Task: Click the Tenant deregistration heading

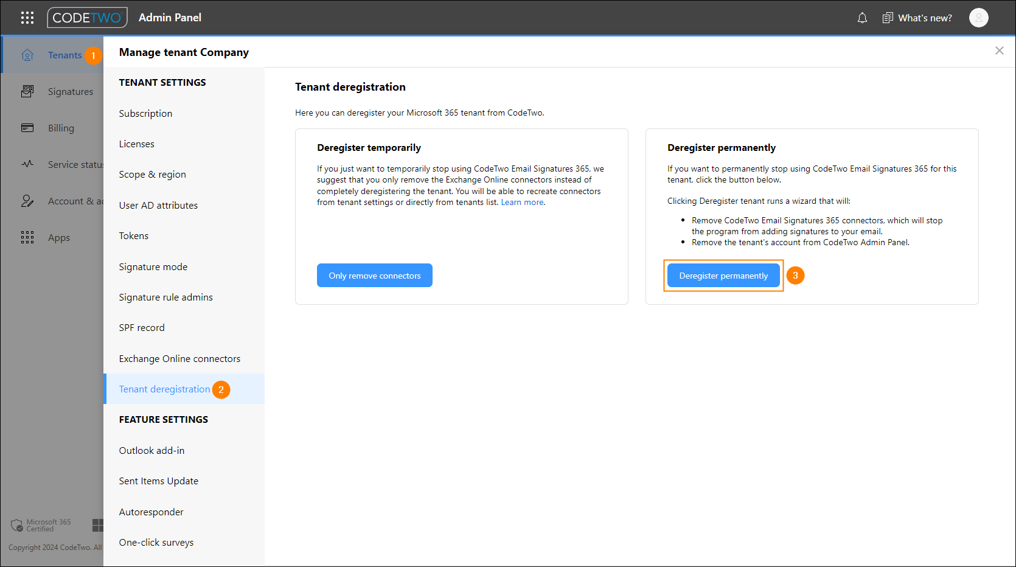Action: [x=350, y=87]
